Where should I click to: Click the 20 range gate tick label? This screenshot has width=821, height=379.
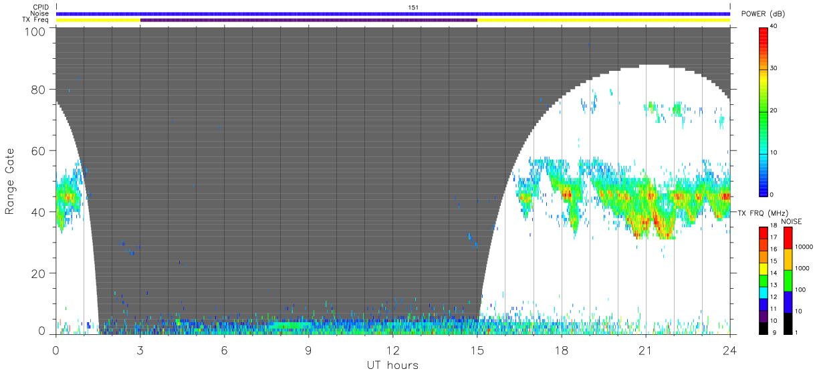[x=38, y=273]
